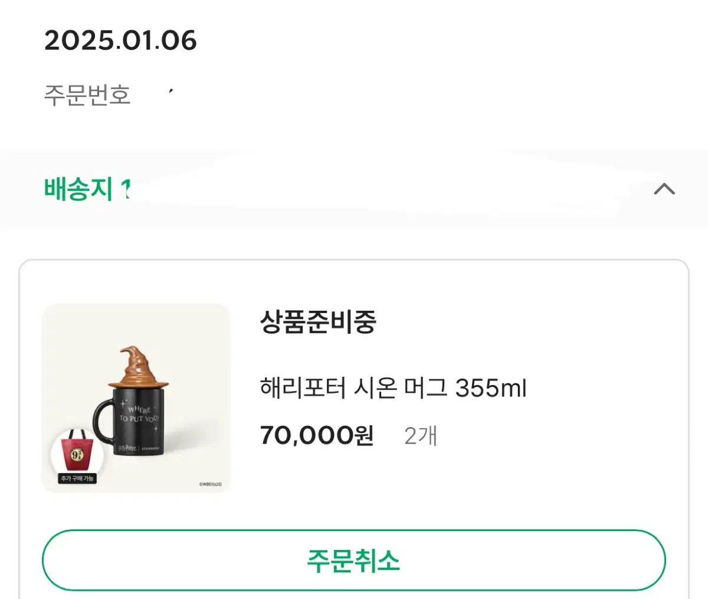The width and height of the screenshot is (708, 599).
Task: Collapse the 배송지 1 section chevron
Action: [x=664, y=189]
